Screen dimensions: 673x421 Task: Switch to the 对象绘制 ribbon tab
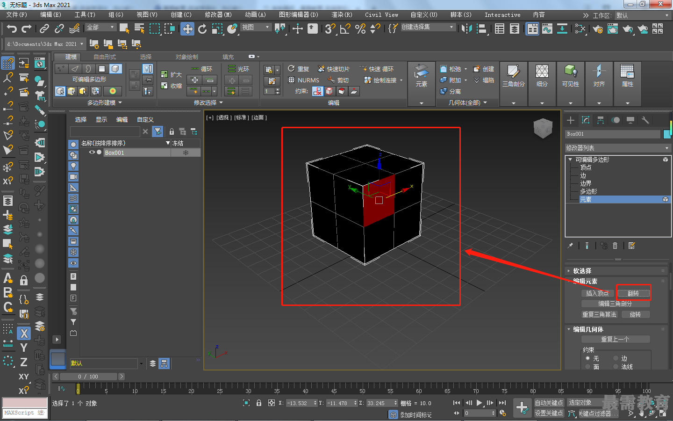(x=186, y=57)
